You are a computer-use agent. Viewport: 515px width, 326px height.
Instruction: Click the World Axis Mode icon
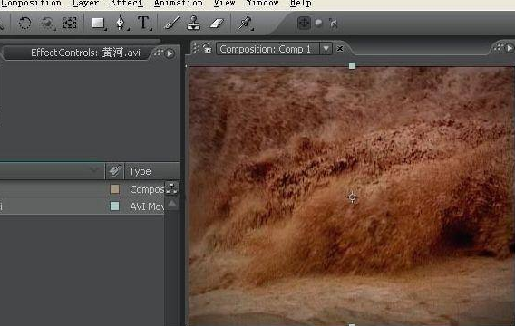point(318,23)
